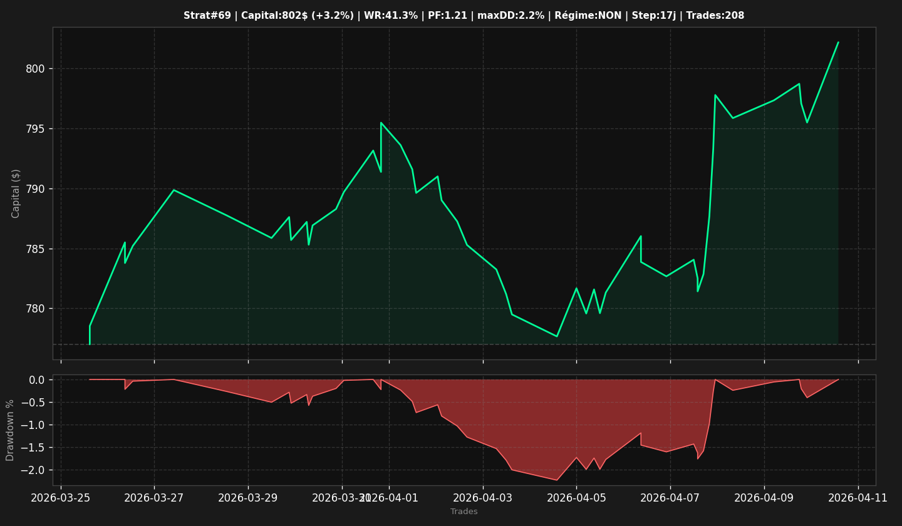This screenshot has height=526, width=902.
Task: Click the 'Capital ($)' y-axis label
Action: (16, 193)
